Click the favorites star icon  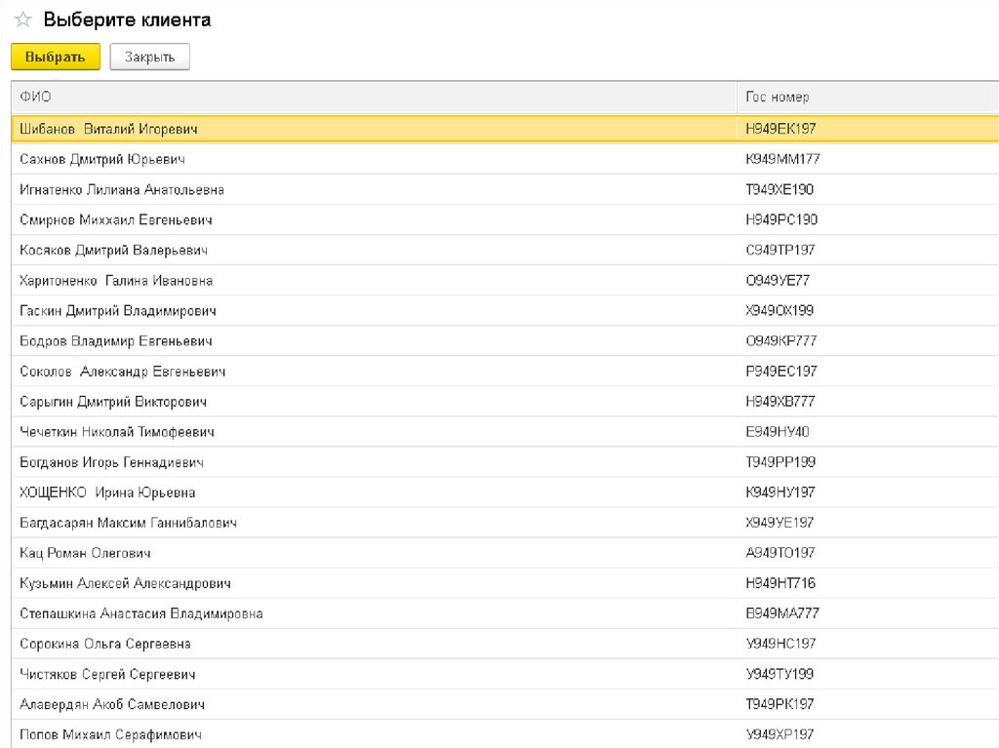[x=23, y=20]
